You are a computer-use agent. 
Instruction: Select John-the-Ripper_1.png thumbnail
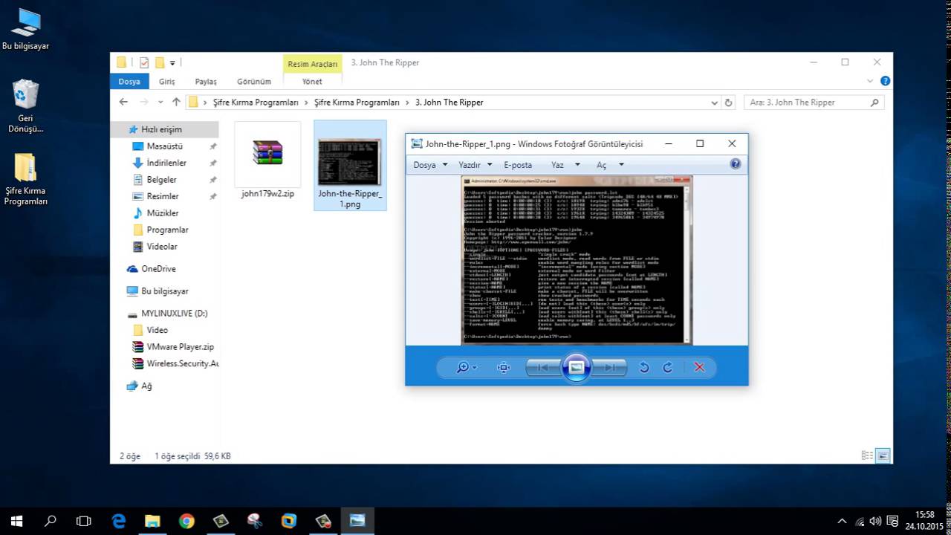click(350, 166)
